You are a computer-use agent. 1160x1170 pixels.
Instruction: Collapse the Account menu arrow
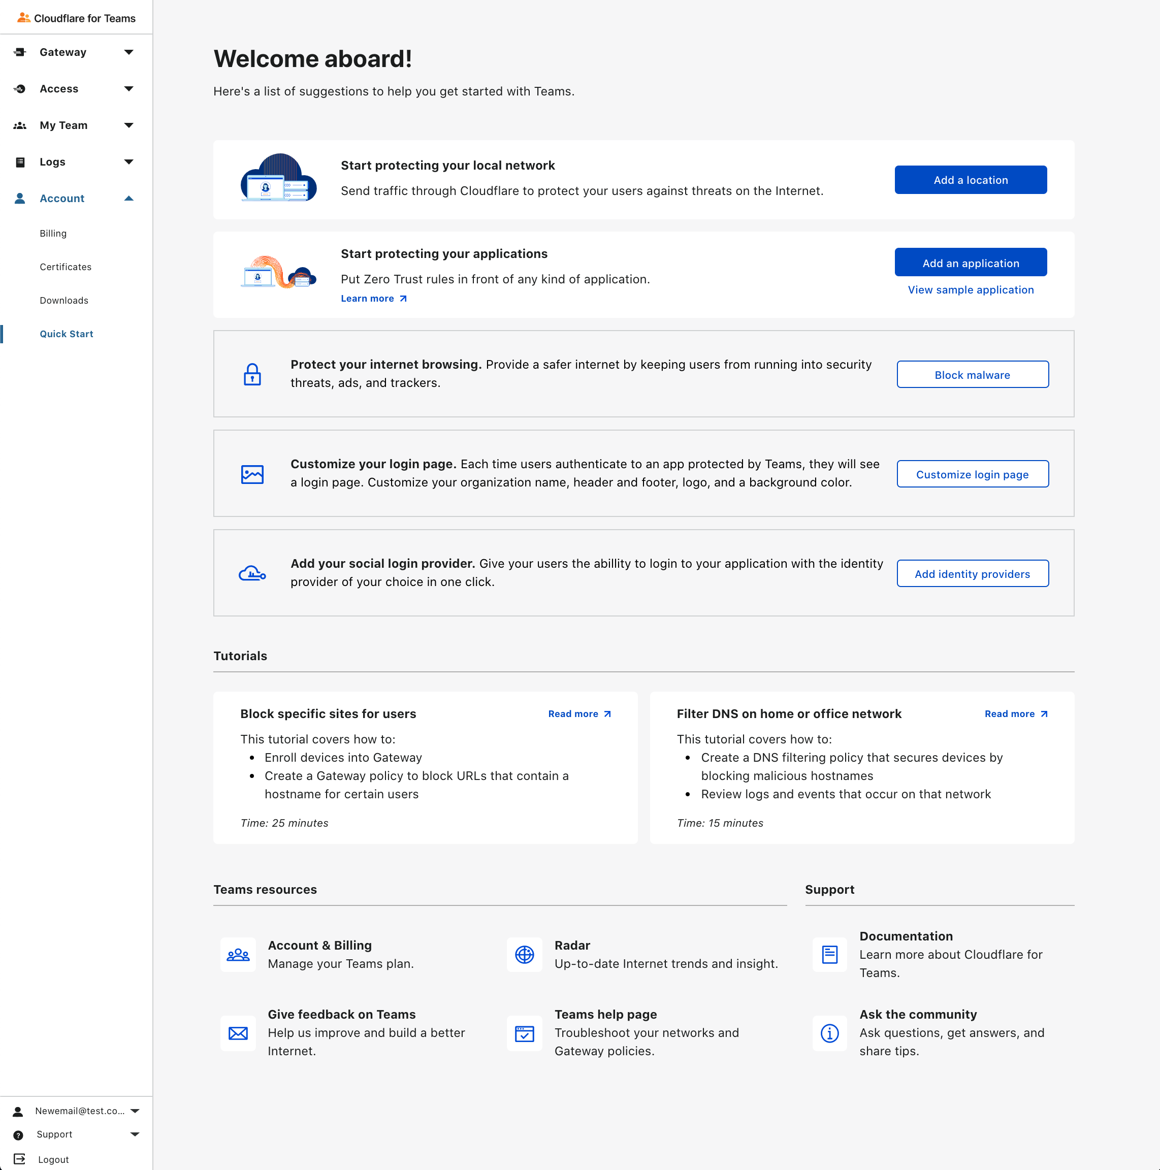[128, 198]
